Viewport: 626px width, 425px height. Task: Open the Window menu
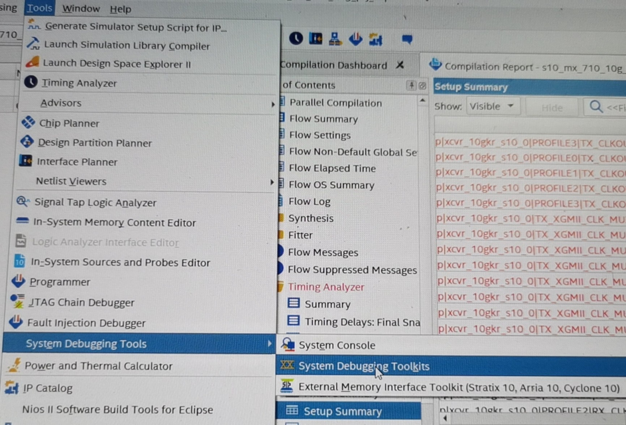click(x=81, y=8)
